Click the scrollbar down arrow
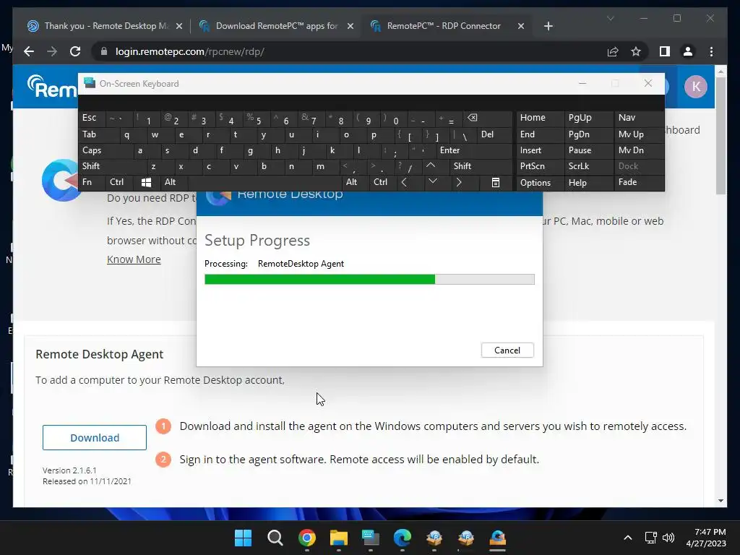740x555 pixels. click(720, 501)
